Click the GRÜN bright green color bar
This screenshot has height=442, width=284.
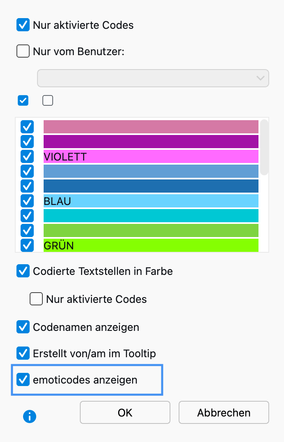[x=151, y=245]
